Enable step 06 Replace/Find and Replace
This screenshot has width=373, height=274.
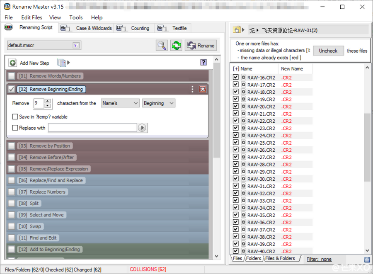(12, 180)
